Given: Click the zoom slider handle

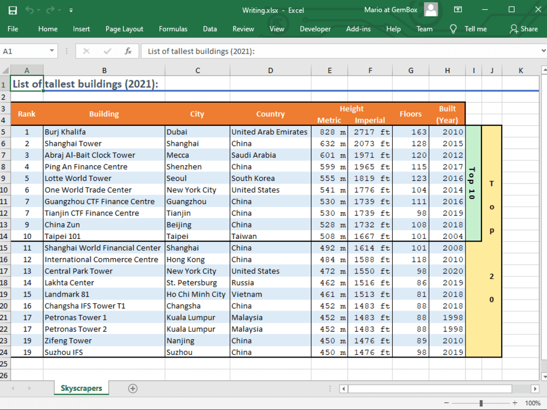Looking at the screenshot, I should pyautogui.click(x=481, y=403).
